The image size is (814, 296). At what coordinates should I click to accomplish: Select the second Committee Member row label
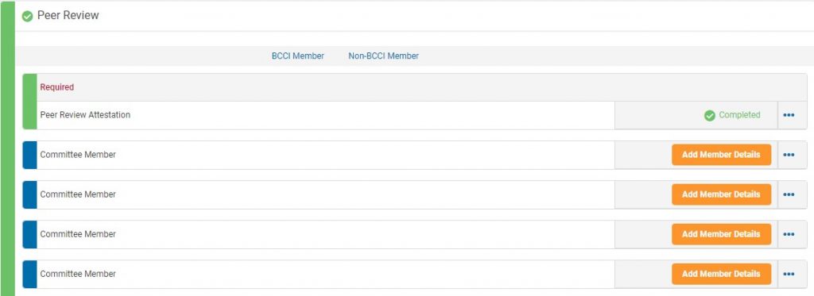pos(78,194)
